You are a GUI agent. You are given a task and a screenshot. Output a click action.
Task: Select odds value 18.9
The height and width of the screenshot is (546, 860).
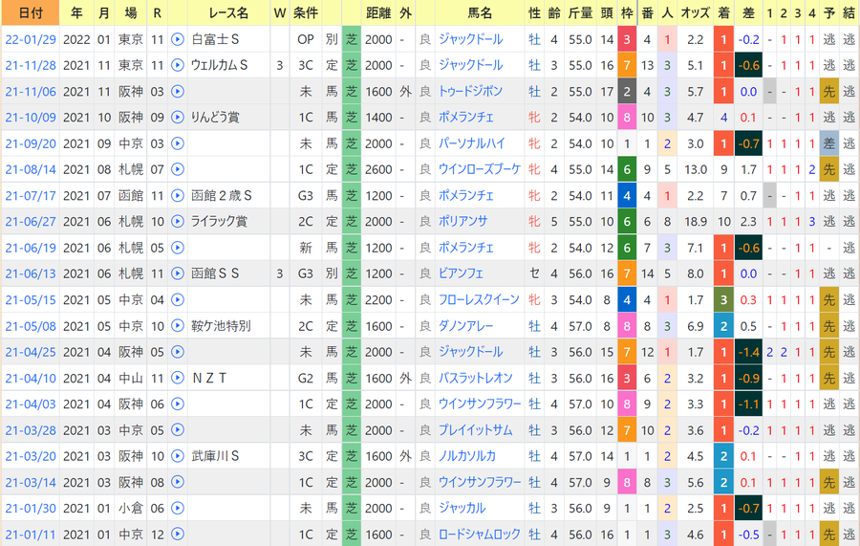[696, 222]
